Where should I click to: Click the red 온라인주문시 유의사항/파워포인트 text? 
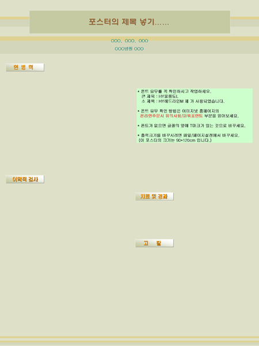(171, 116)
